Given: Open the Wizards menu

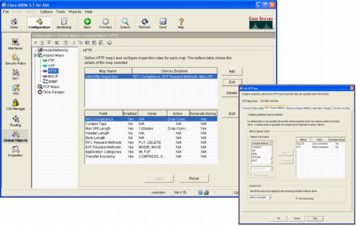Looking at the screenshot, I should tap(75, 12).
